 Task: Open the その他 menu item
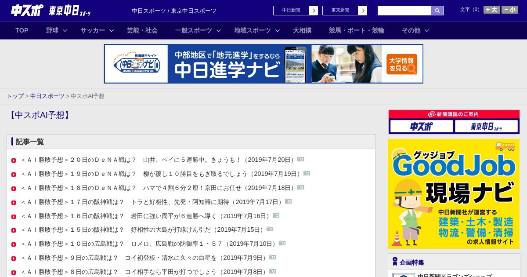tap(411, 30)
